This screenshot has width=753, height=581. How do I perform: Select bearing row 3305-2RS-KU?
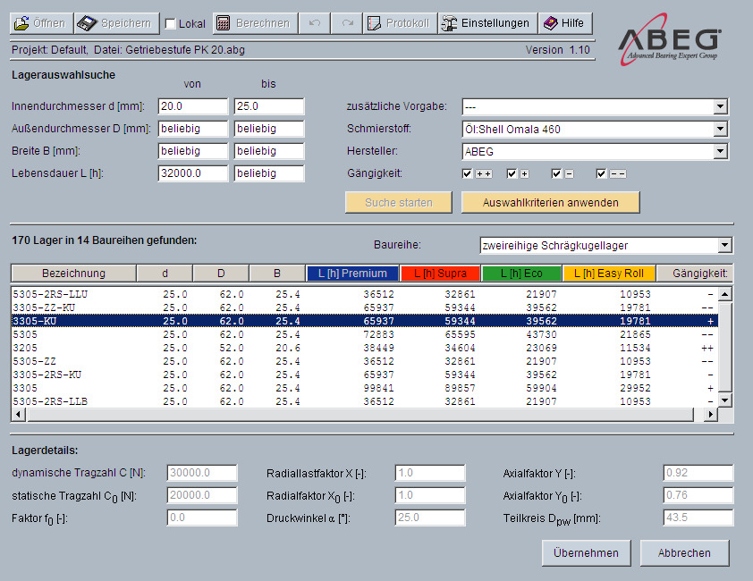coord(365,375)
